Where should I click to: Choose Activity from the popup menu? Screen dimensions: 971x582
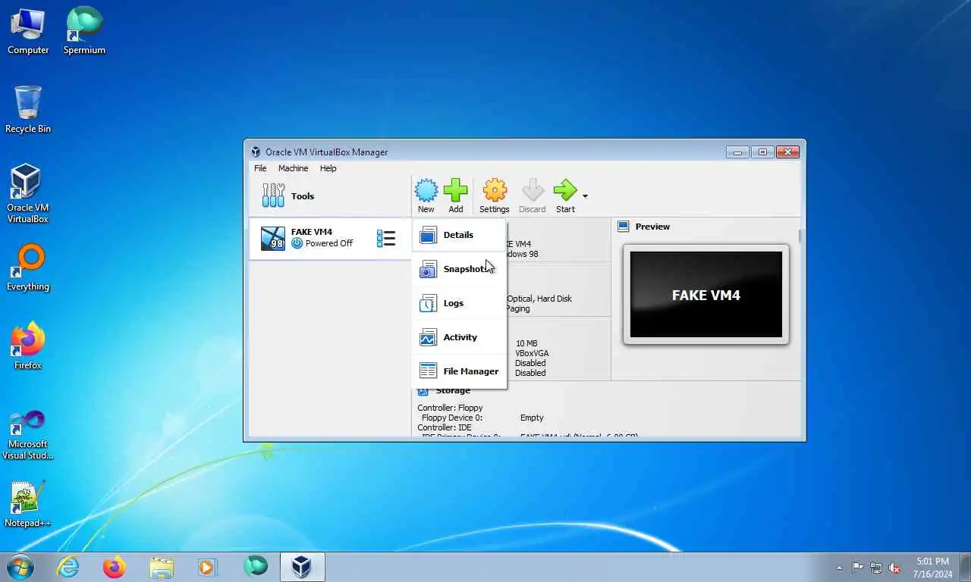point(460,337)
